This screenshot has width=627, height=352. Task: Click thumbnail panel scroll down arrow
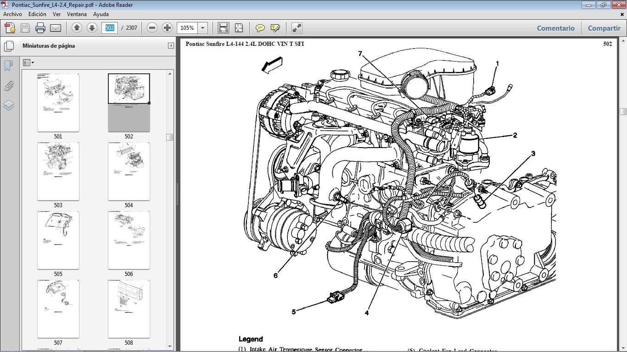pos(170,346)
